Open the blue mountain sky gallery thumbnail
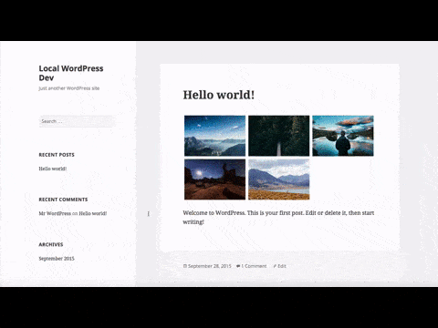This screenshot has height=328, width=438. (214, 136)
